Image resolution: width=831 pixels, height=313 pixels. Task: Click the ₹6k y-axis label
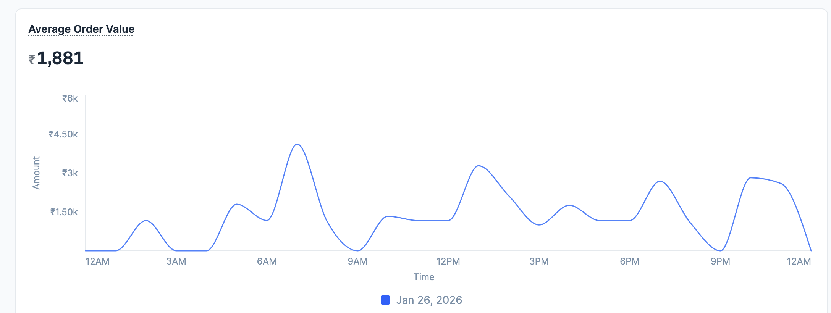coord(70,98)
